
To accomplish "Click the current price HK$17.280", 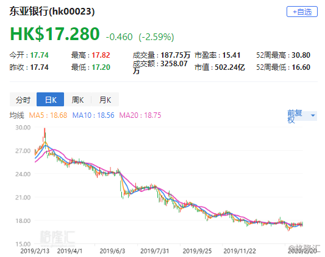I will (x=55, y=33).
